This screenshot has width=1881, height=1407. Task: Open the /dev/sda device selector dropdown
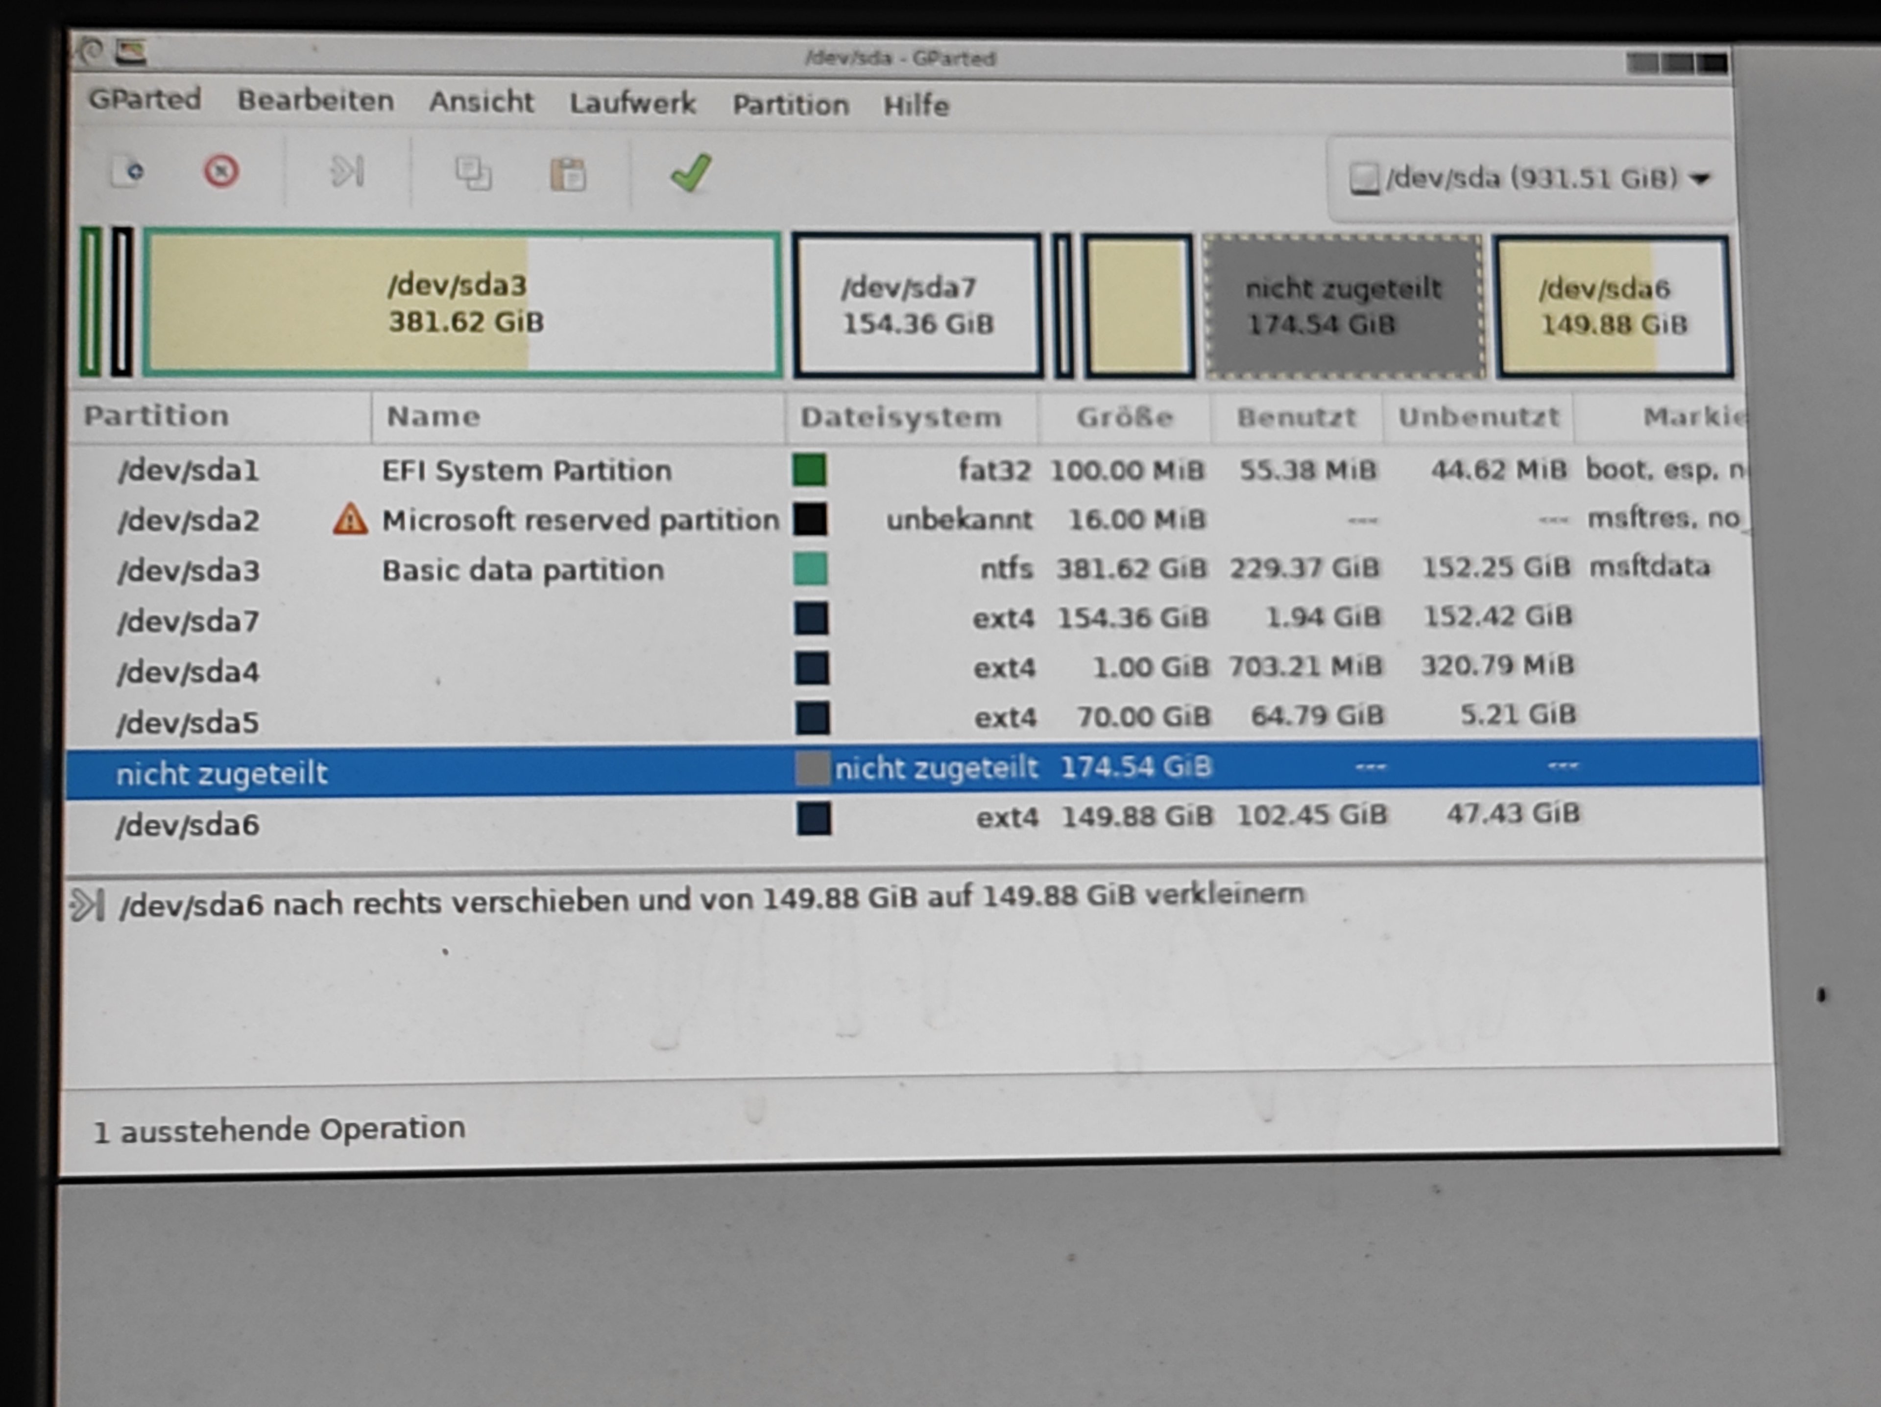1531,179
